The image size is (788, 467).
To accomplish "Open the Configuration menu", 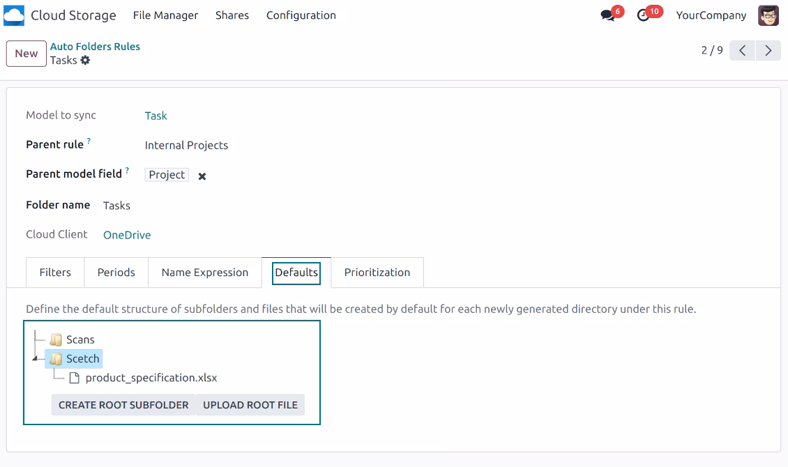I will coord(301,15).
